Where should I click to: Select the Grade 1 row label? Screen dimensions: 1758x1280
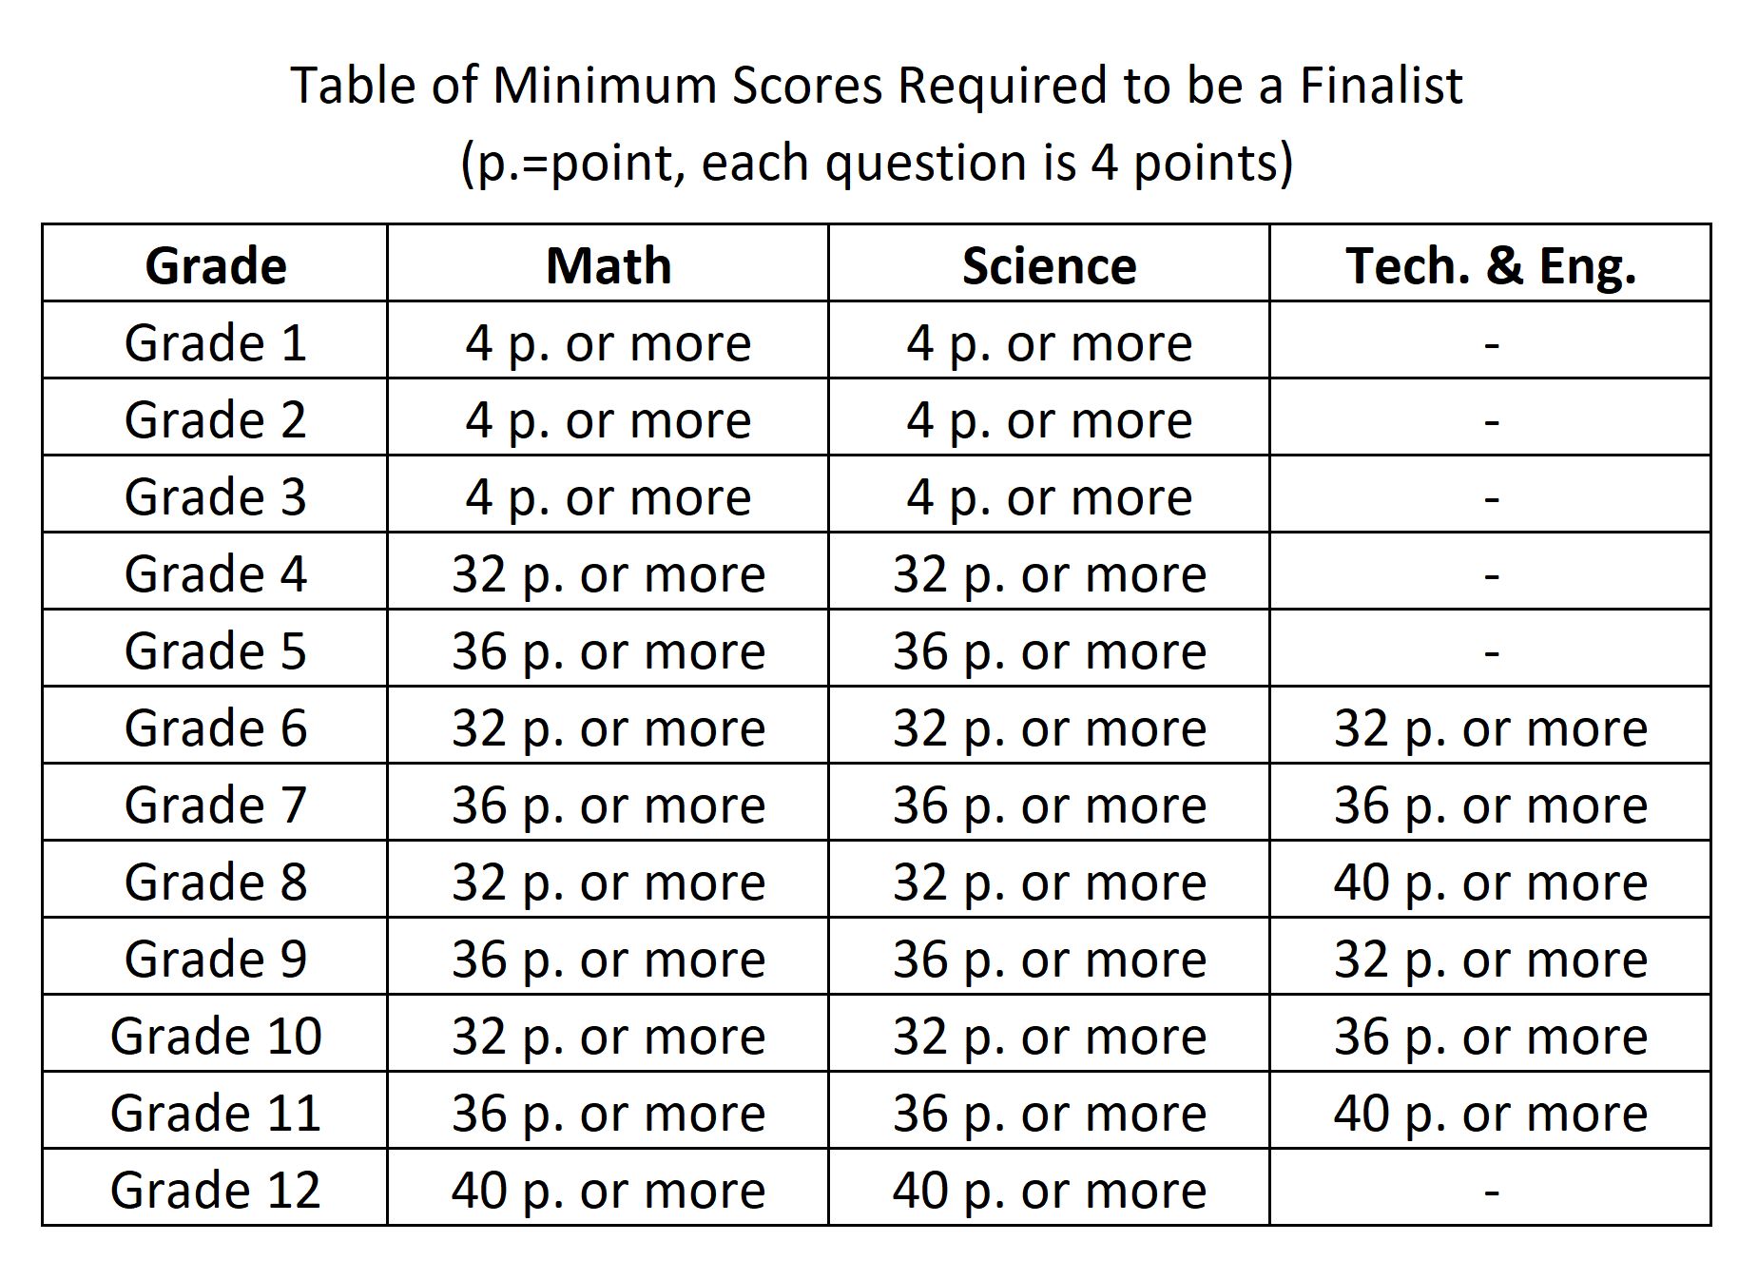pyautogui.click(x=216, y=342)
